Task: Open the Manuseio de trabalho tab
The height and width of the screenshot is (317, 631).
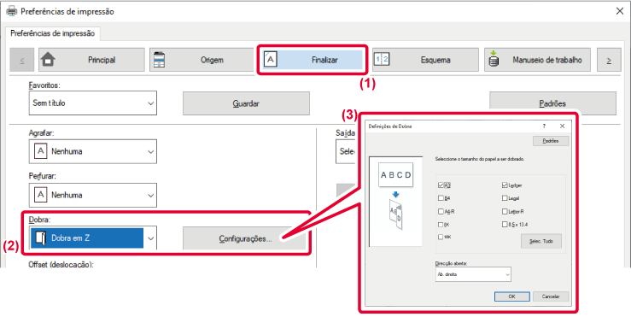Action: pos(537,60)
